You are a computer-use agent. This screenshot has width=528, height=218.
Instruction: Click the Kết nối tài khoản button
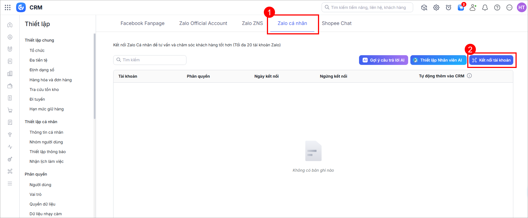491,60
